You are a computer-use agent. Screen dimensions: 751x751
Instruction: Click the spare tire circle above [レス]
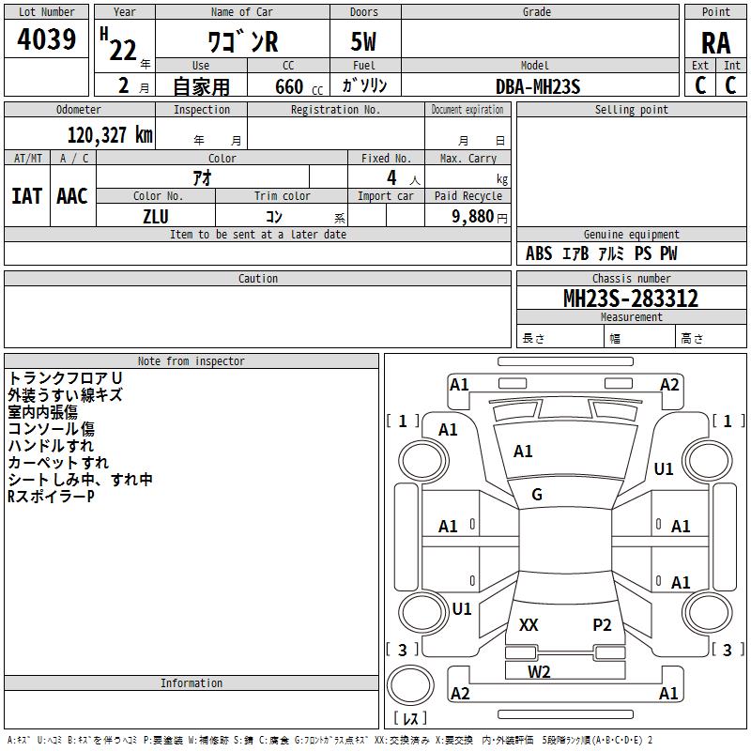(409, 685)
